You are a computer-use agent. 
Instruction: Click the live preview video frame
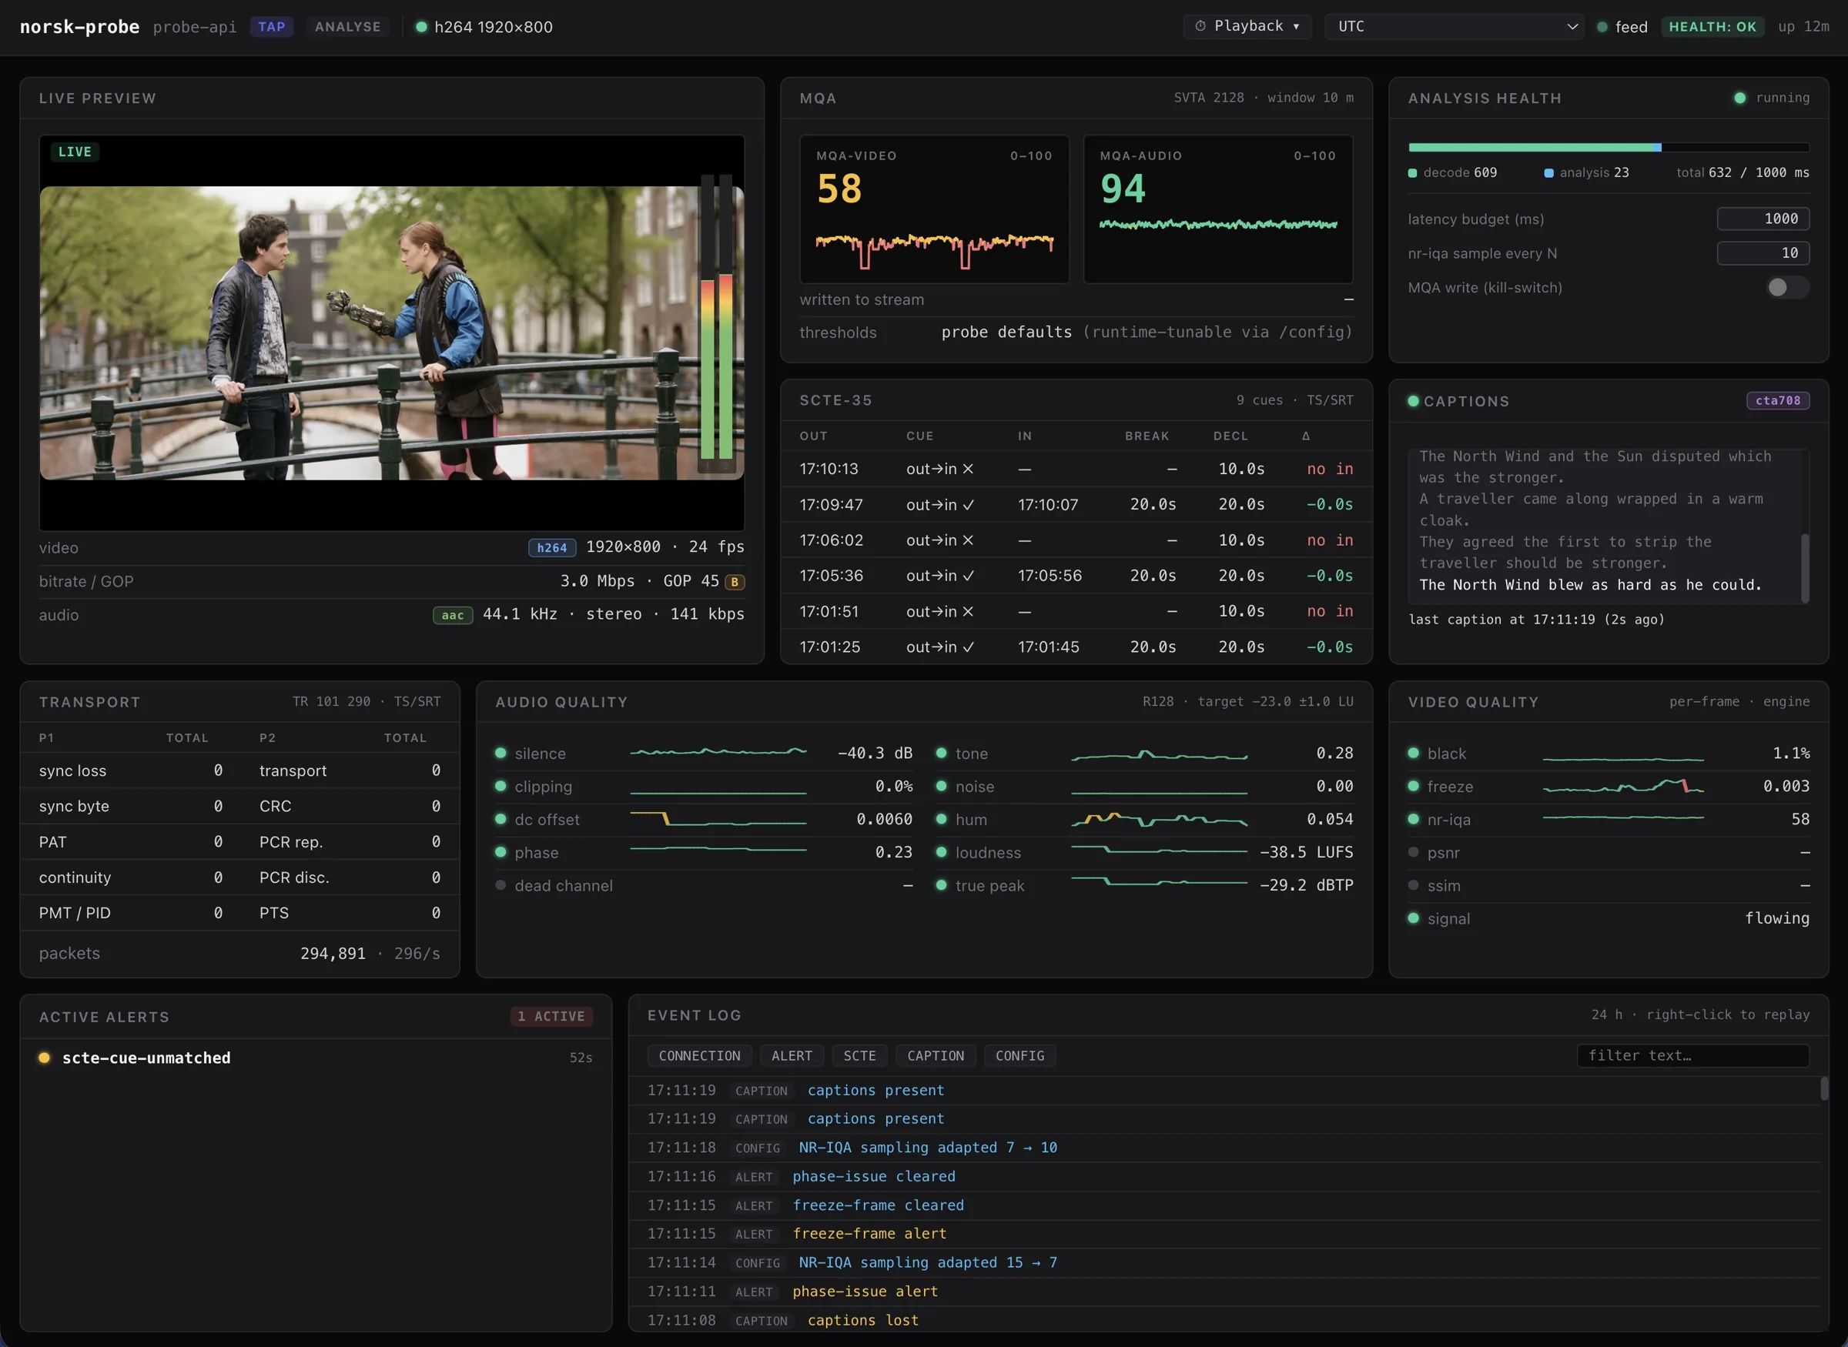tap(391, 333)
